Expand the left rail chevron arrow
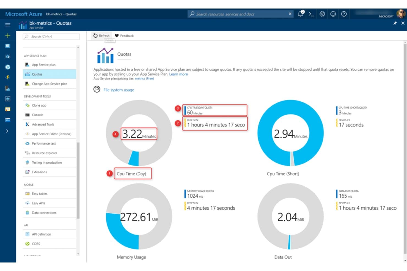 pyautogui.click(x=7, y=131)
